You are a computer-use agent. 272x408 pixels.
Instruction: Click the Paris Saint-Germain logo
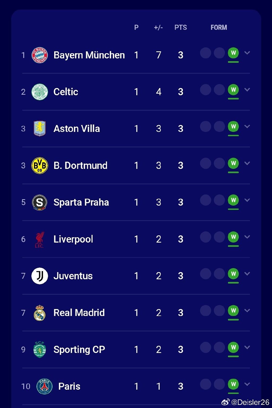(44, 386)
